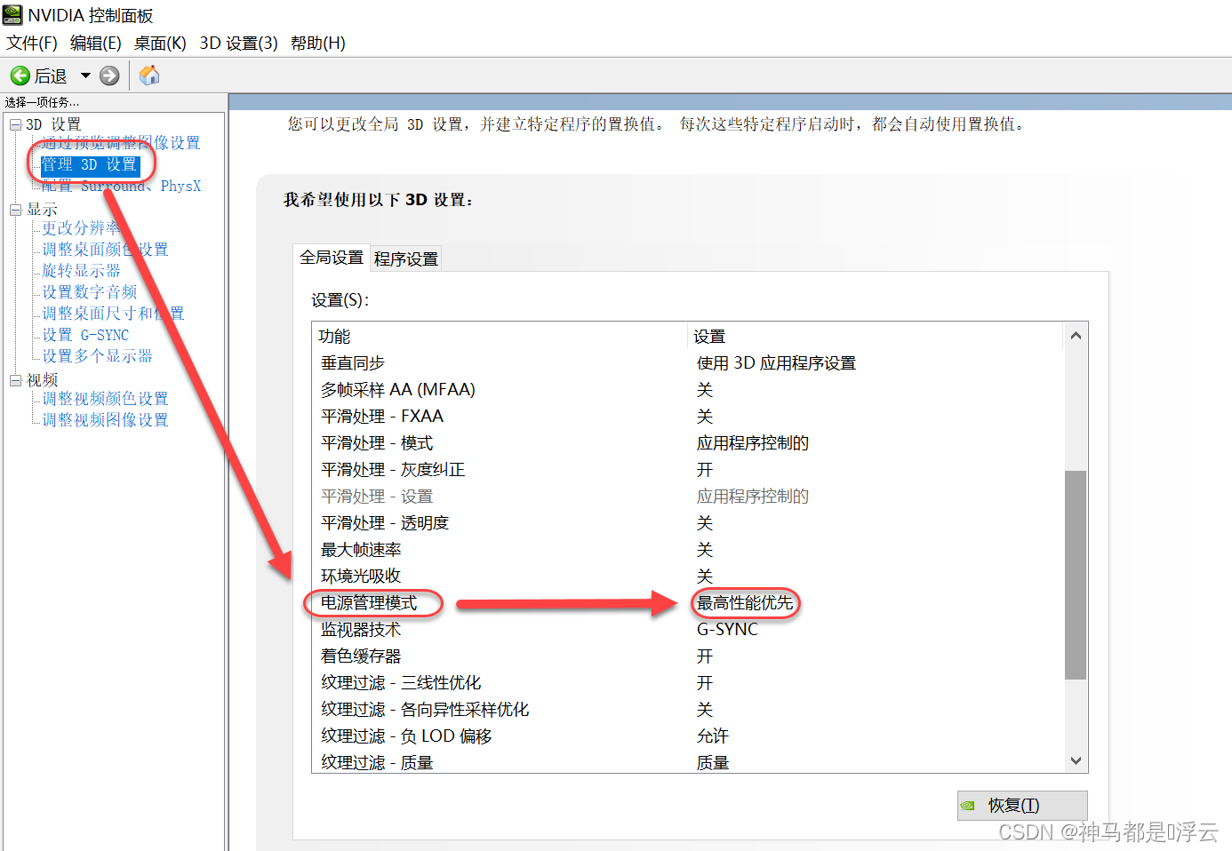Click the 允许 value for LOD 偏移
1232x851 pixels.
[x=712, y=736]
